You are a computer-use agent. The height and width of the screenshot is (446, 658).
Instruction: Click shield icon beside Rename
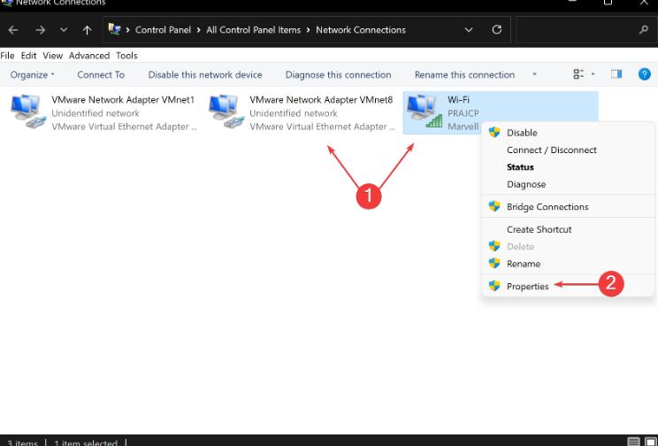coord(494,264)
